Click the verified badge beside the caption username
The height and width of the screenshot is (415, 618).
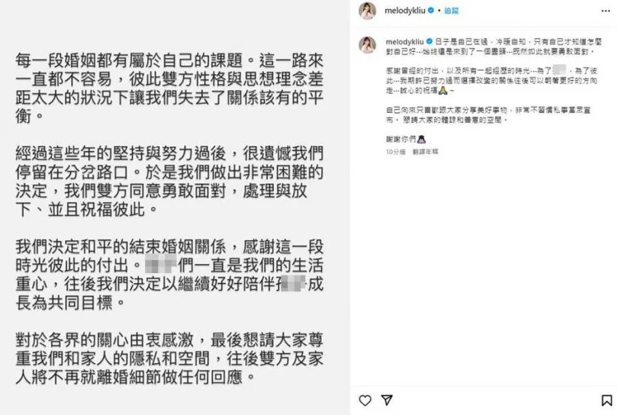430,41
